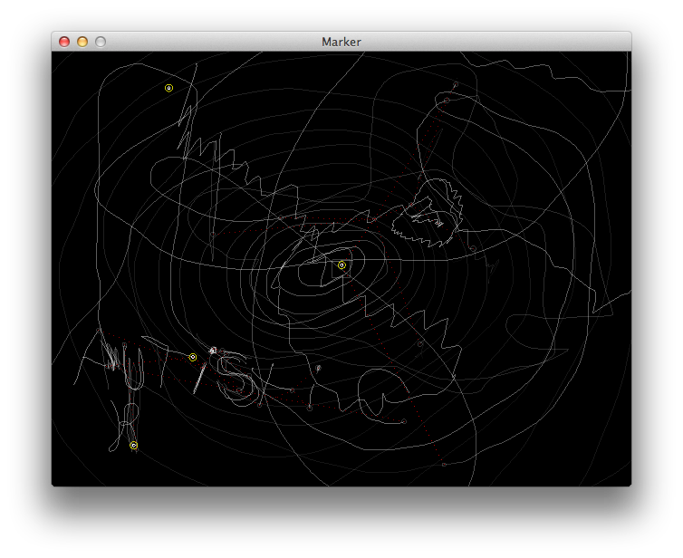This screenshot has height=558, width=683.
Task: Select the circle node below the large zigzag line
Action: 420,344
